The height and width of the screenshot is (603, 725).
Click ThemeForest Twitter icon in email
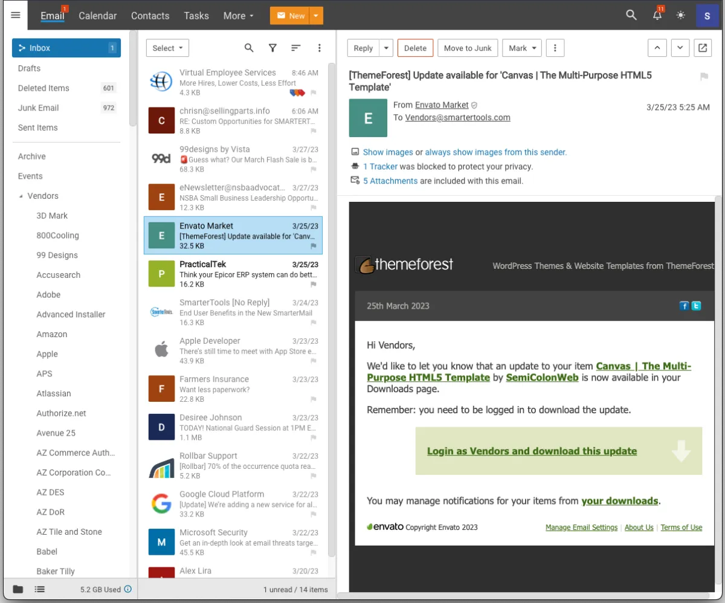[696, 306]
